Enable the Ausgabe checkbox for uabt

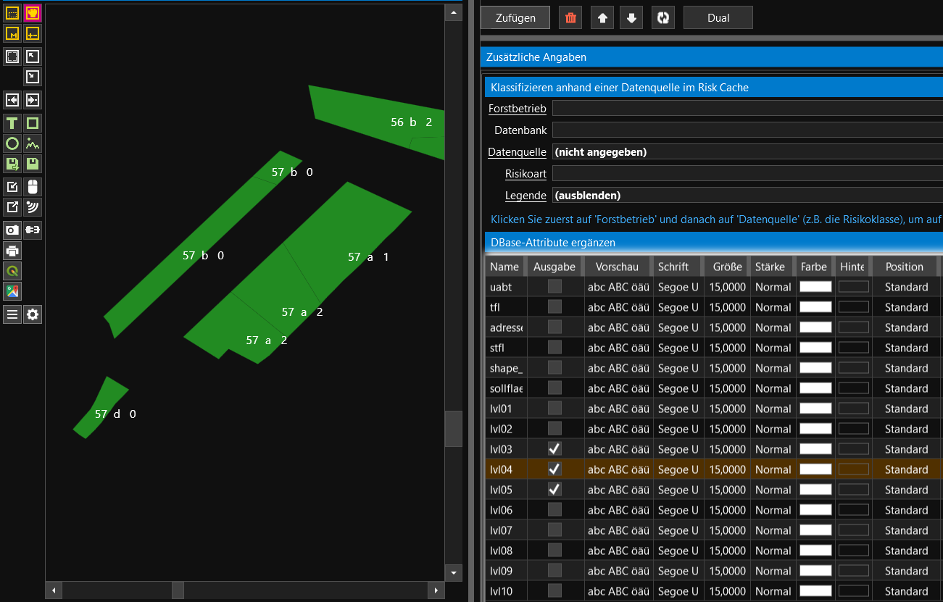(554, 287)
